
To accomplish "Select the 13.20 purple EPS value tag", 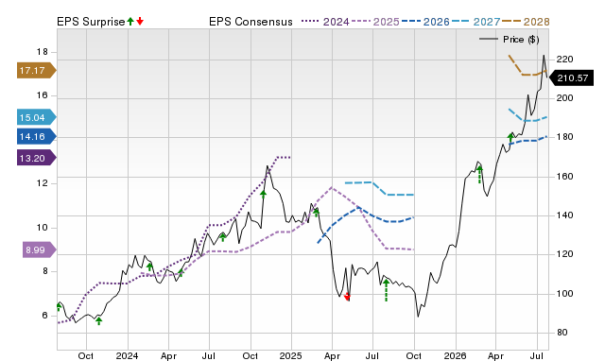I will point(36,158).
